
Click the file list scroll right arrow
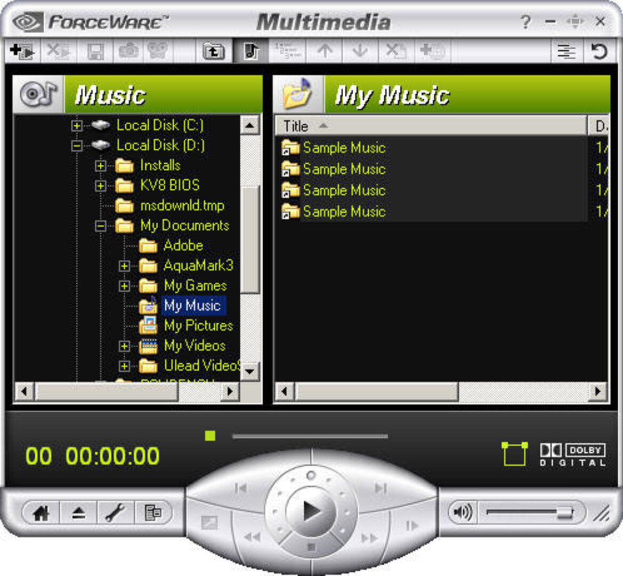(x=597, y=391)
